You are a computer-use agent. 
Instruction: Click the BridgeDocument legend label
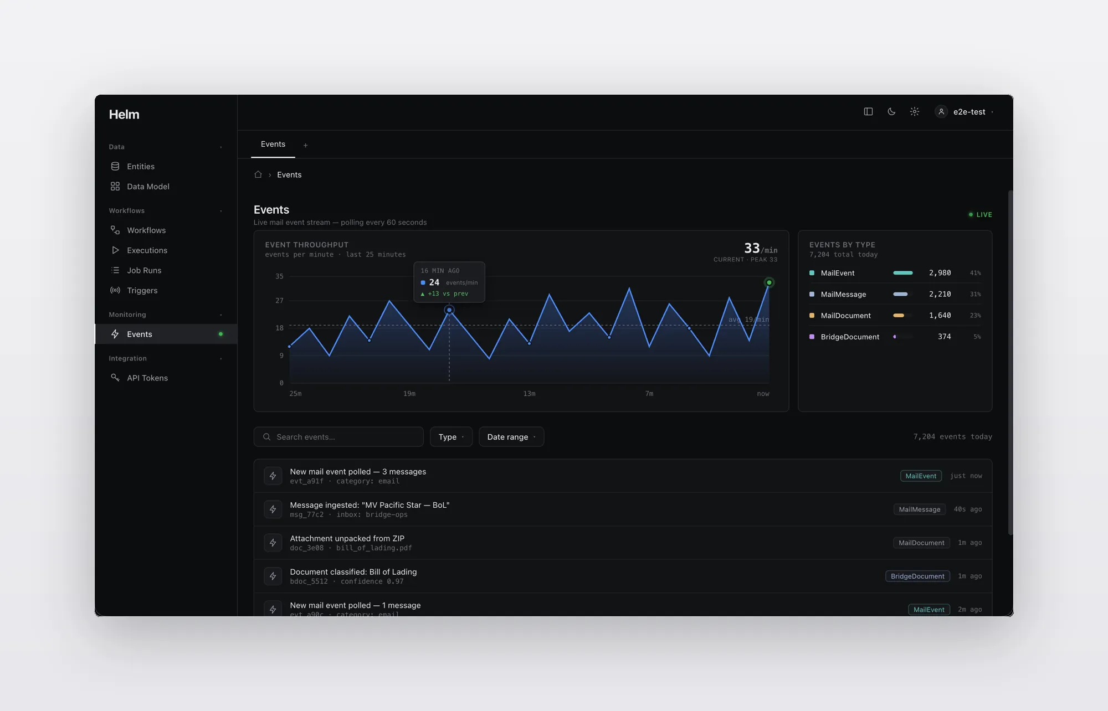850,337
